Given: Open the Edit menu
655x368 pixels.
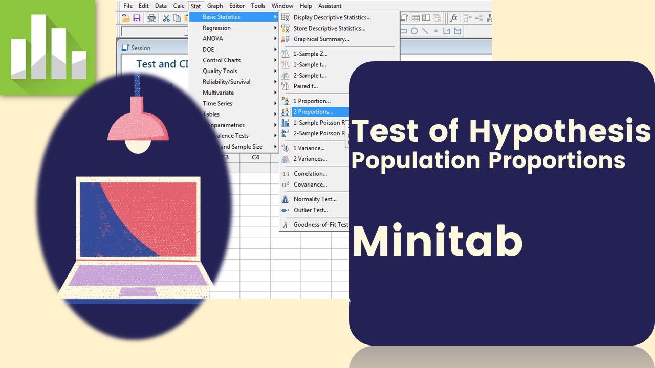Looking at the screenshot, I should (x=144, y=6).
